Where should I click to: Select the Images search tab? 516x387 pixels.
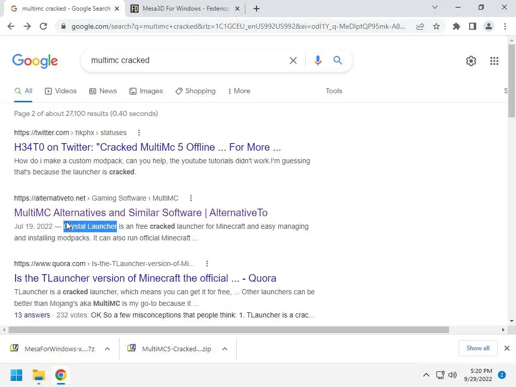(146, 91)
